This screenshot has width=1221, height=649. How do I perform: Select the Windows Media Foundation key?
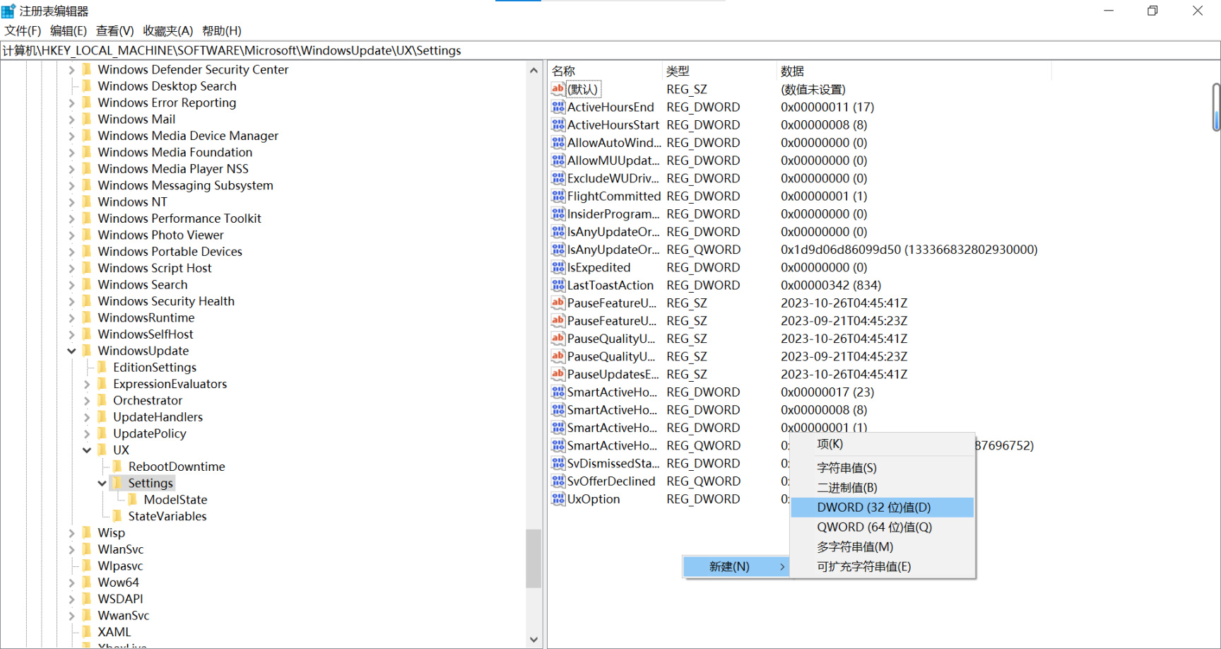coord(175,152)
